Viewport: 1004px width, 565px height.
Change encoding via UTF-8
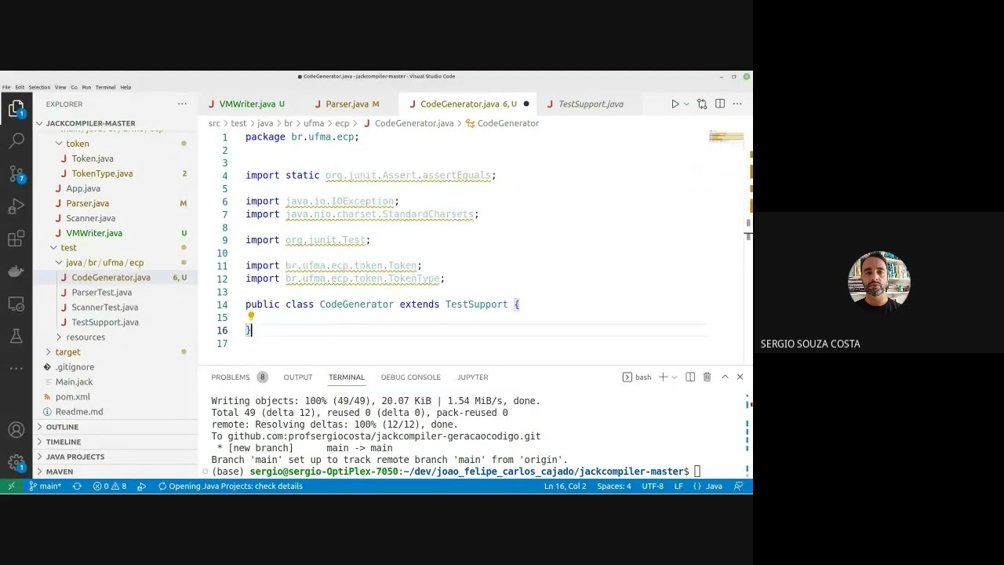point(653,486)
